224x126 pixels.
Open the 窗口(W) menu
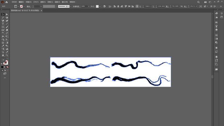(65, 2)
